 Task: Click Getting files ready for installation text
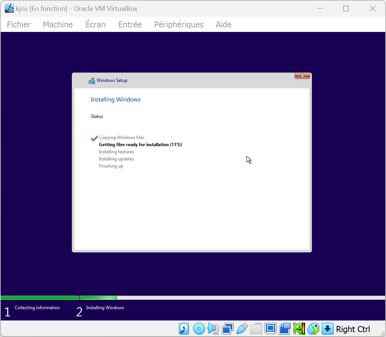point(140,145)
